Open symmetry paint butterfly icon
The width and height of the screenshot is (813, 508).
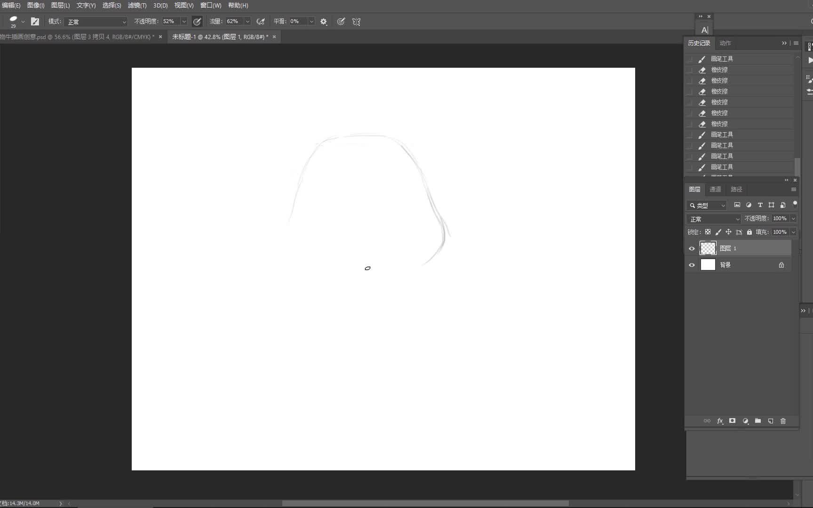(x=356, y=21)
